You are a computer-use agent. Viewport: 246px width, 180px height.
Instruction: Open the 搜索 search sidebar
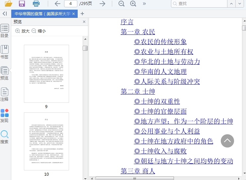[x=5, y=137]
